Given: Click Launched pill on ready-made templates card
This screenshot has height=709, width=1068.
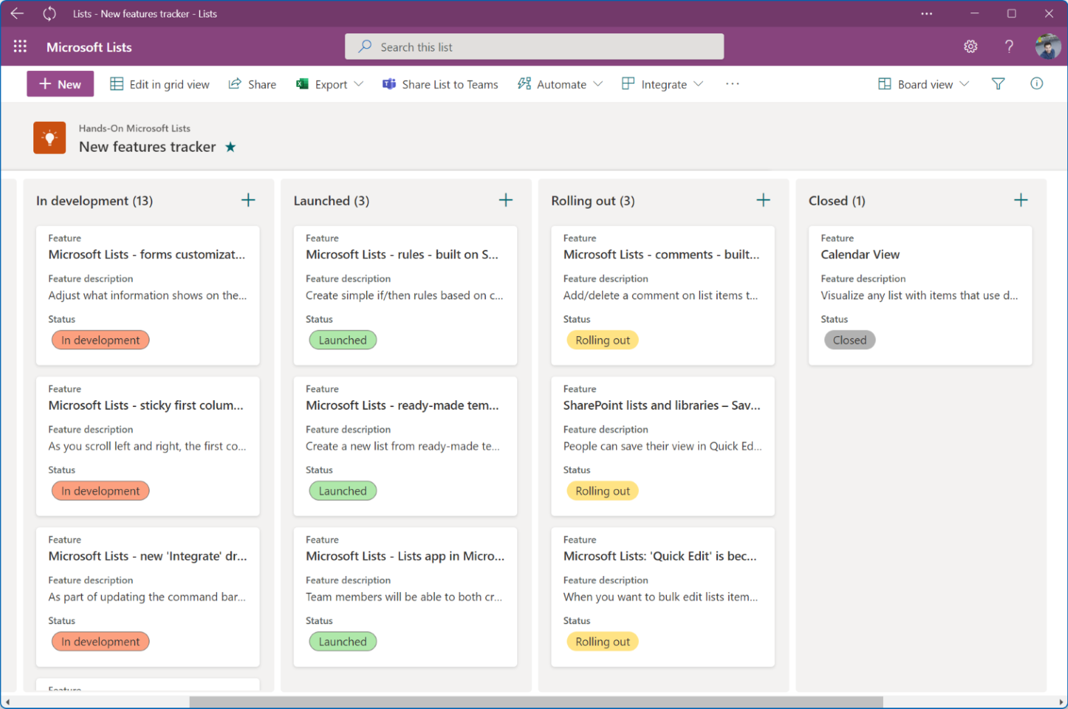Looking at the screenshot, I should click(x=343, y=491).
